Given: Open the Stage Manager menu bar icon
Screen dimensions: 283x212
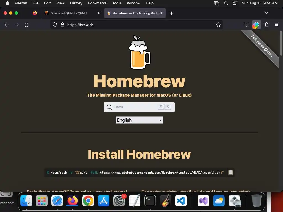Looking at the screenshot, I should click(x=216, y=3).
